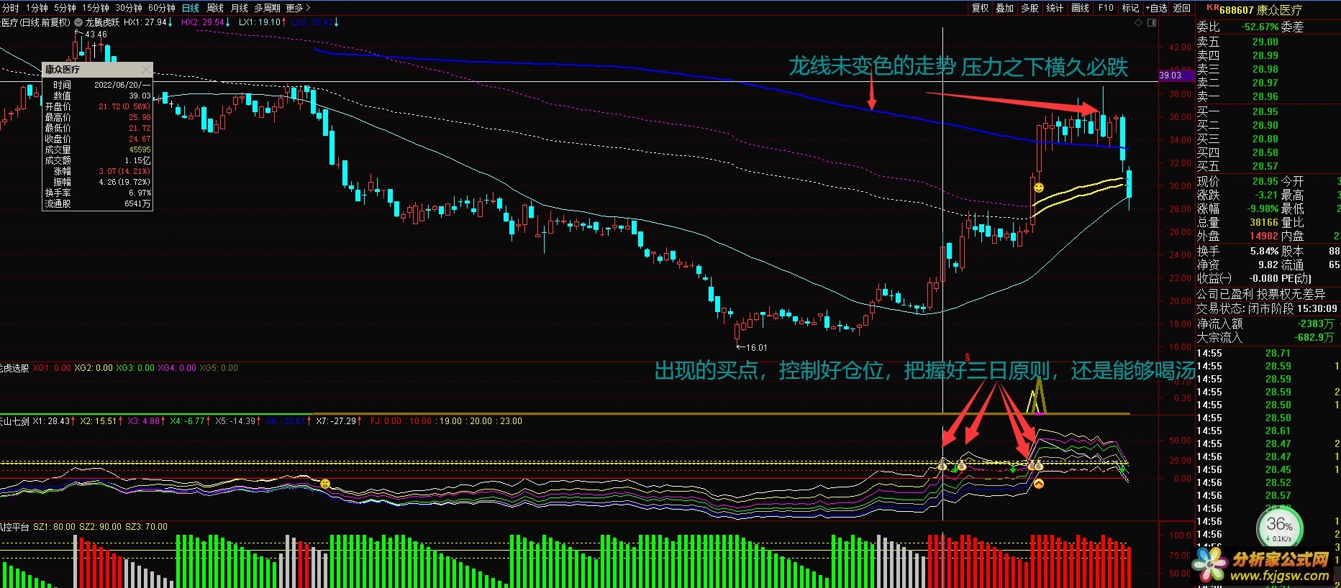Image resolution: width=1341 pixels, height=588 pixels.
Task: Click the HX2: 29.54 indicator value
Action: coord(205,22)
